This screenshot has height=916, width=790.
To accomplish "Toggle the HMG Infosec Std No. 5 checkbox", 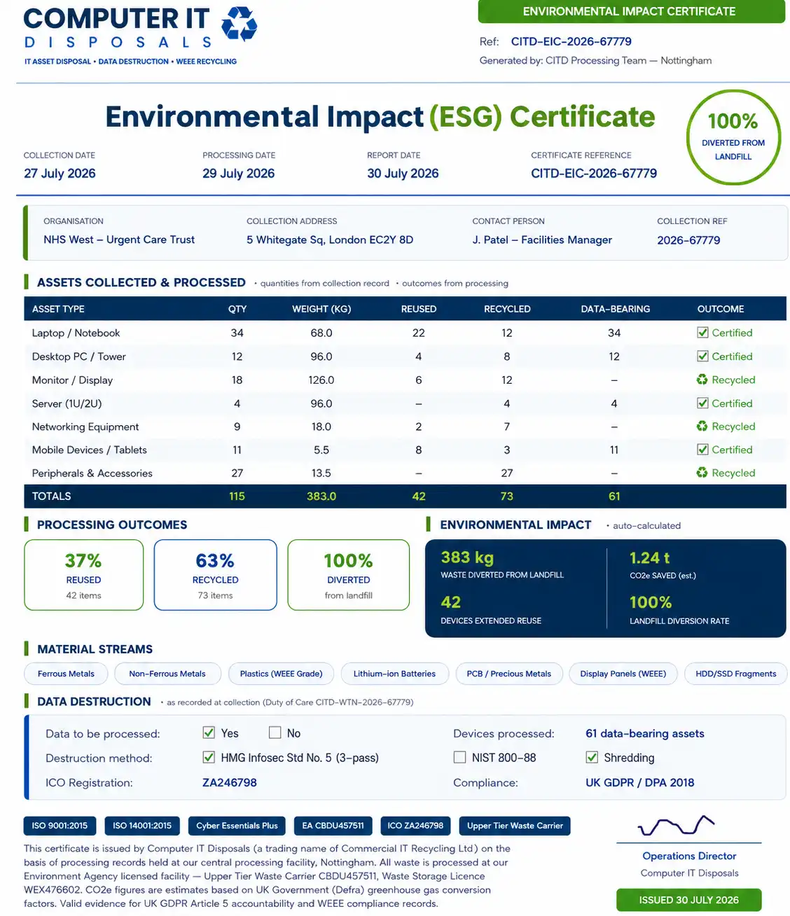I will (x=209, y=757).
